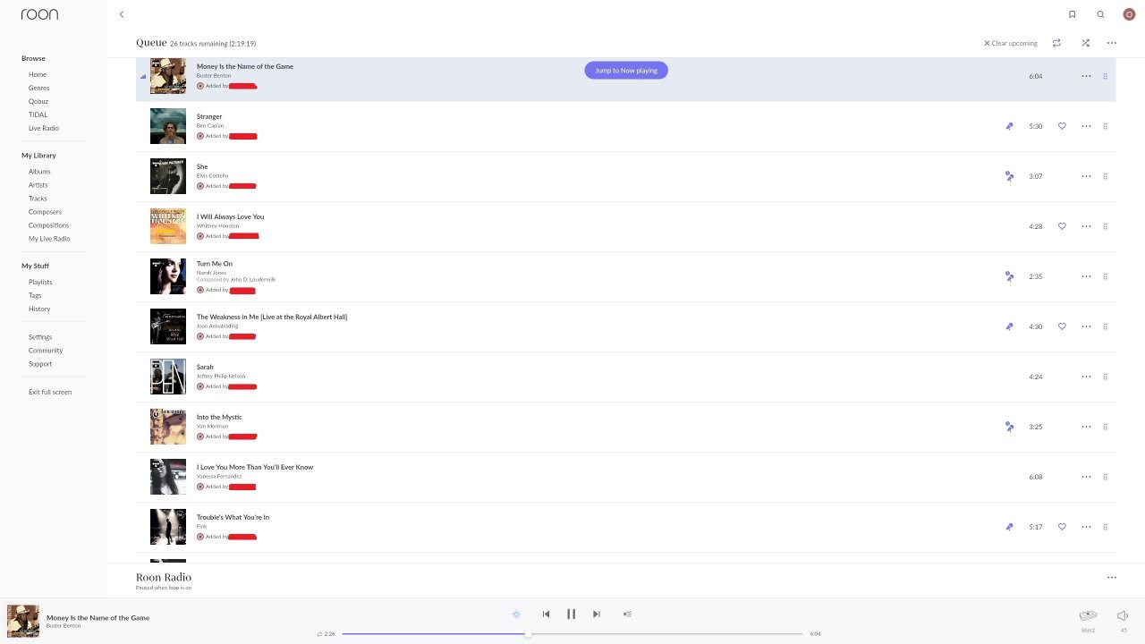Open Albums in My Library
The width and height of the screenshot is (1145, 644).
pos(39,172)
